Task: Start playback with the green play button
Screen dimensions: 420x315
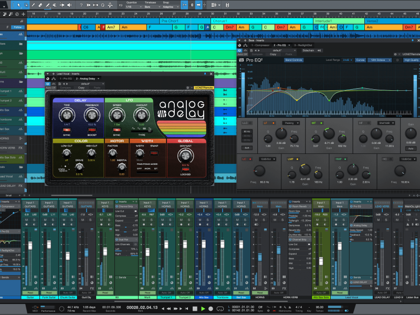Action: [x=203, y=309]
